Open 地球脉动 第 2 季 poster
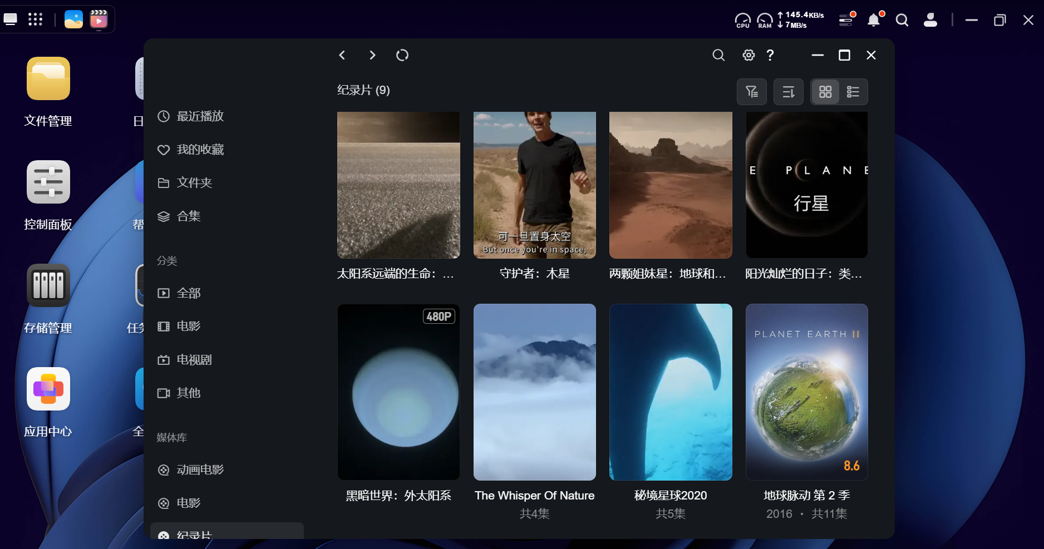The width and height of the screenshot is (1044, 549). point(807,392)
